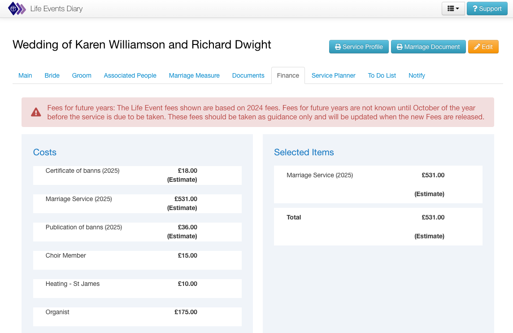Open the To Do List tab
The image size is (513, 333).
382,75
